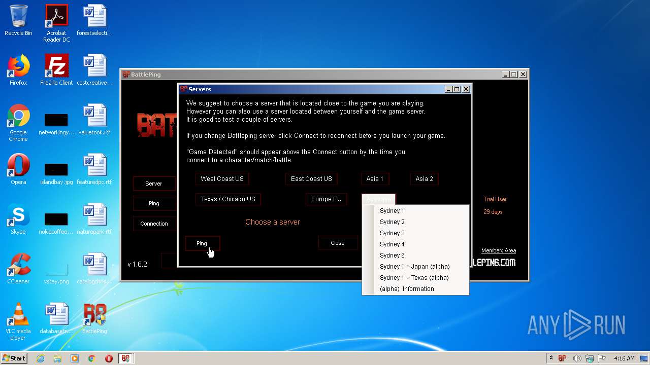Minimize the BattlePing main window
The height and width of the screenshot is (365, 650).
pos(505,75)
